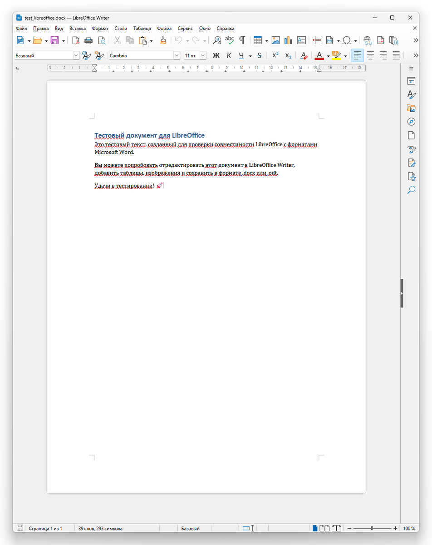Expand the Highlighting Color palette arrow

click(x=345, y=55)
